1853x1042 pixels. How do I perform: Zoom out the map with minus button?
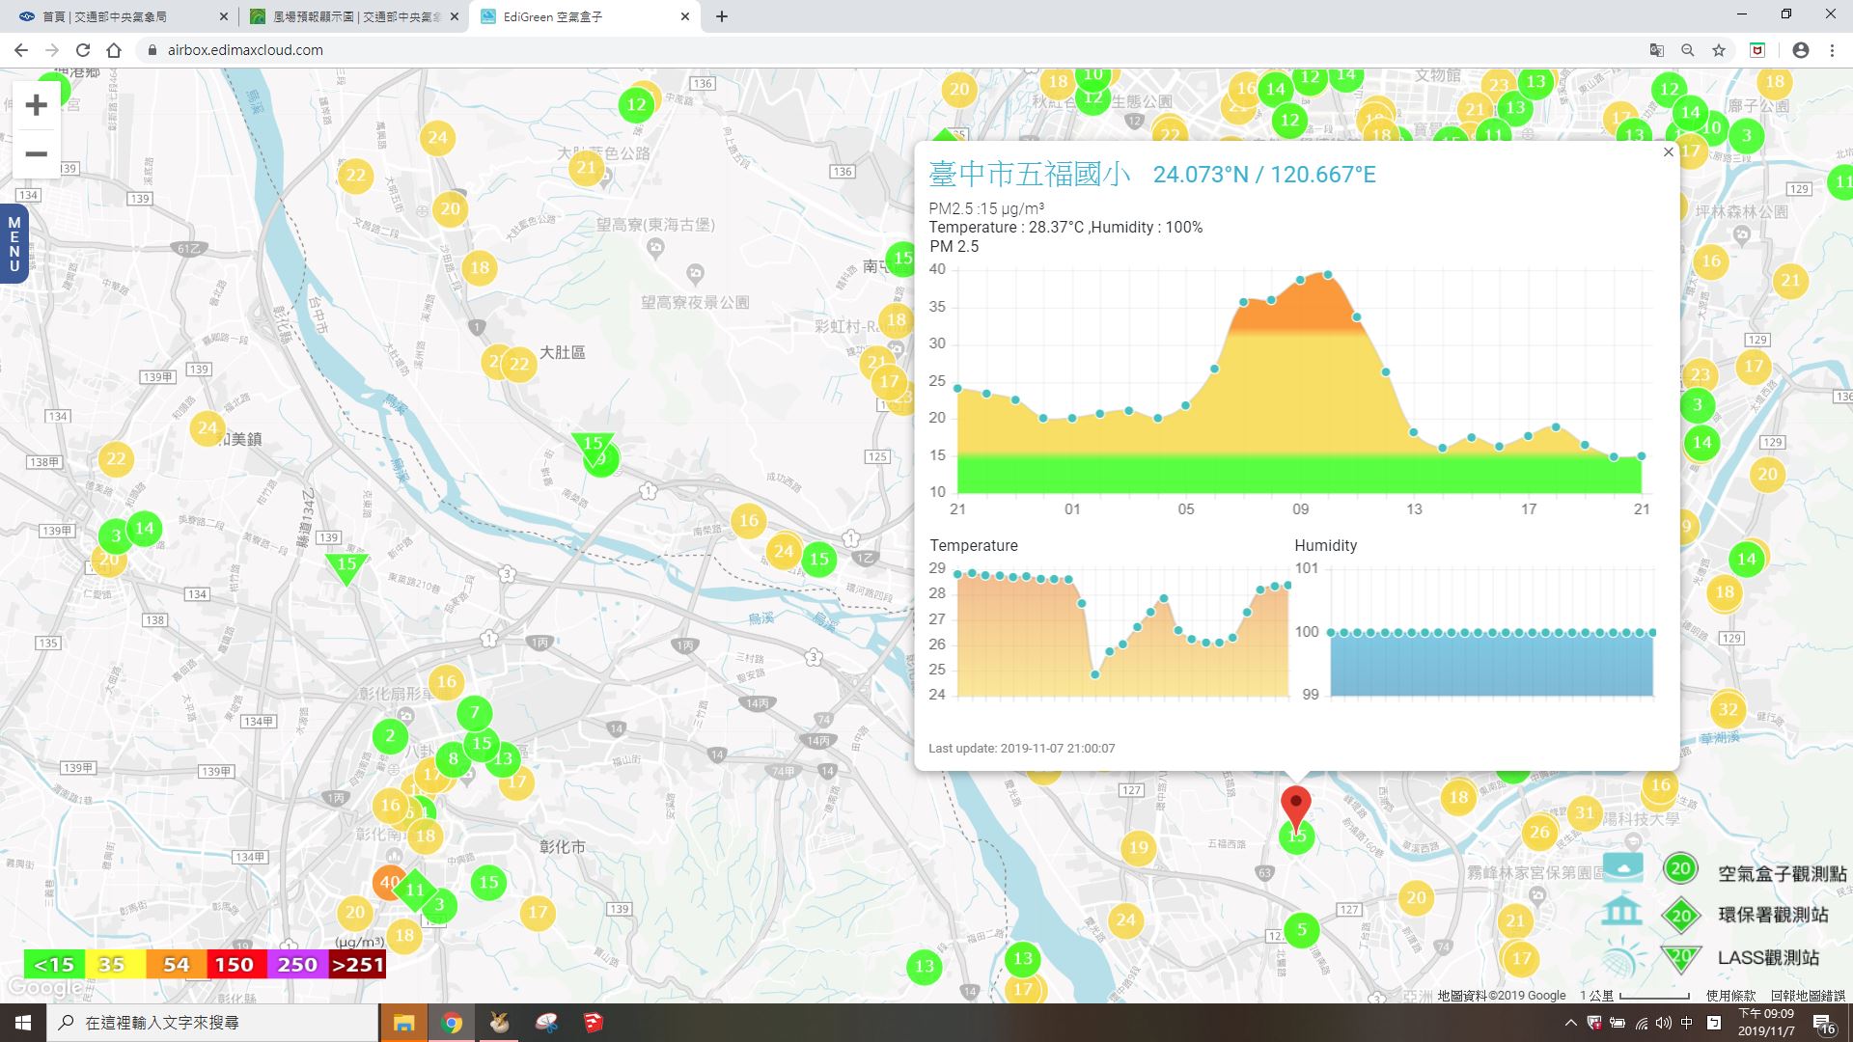(x=36, y=154)
